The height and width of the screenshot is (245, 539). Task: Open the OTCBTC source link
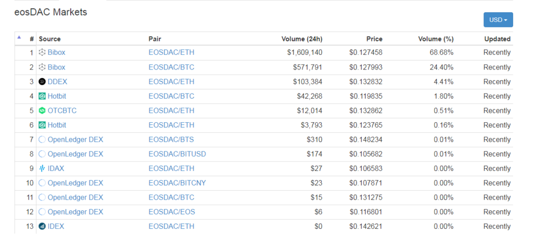click(x=62, y=111)
